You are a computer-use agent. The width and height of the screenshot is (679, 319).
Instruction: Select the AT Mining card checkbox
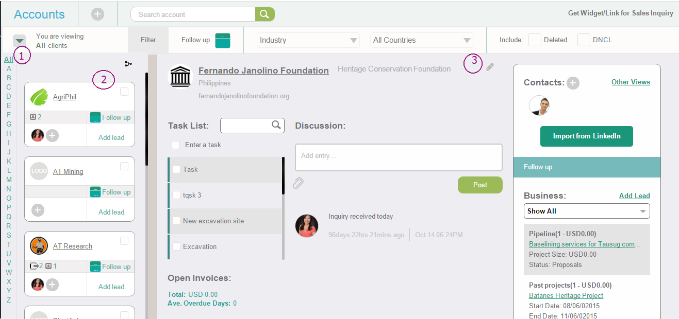click(124, 166)
